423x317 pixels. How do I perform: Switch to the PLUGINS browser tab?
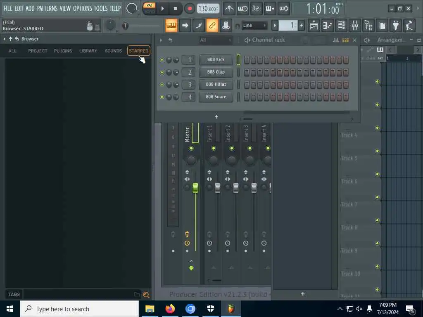coord(63,51)
